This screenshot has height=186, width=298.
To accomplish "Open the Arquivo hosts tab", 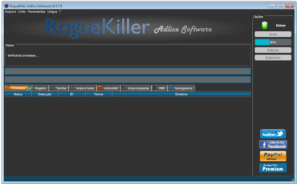I will (x=83, y=88).
